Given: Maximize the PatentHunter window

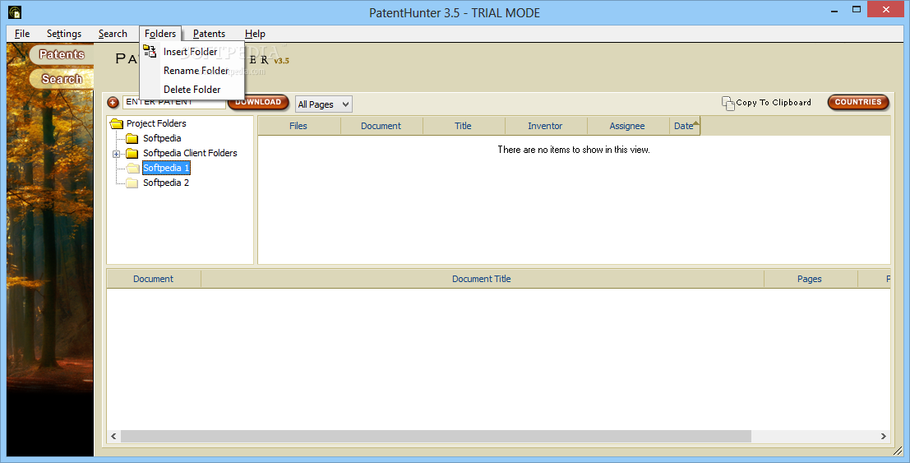Looking at the screenshot, I should point(856,10).
